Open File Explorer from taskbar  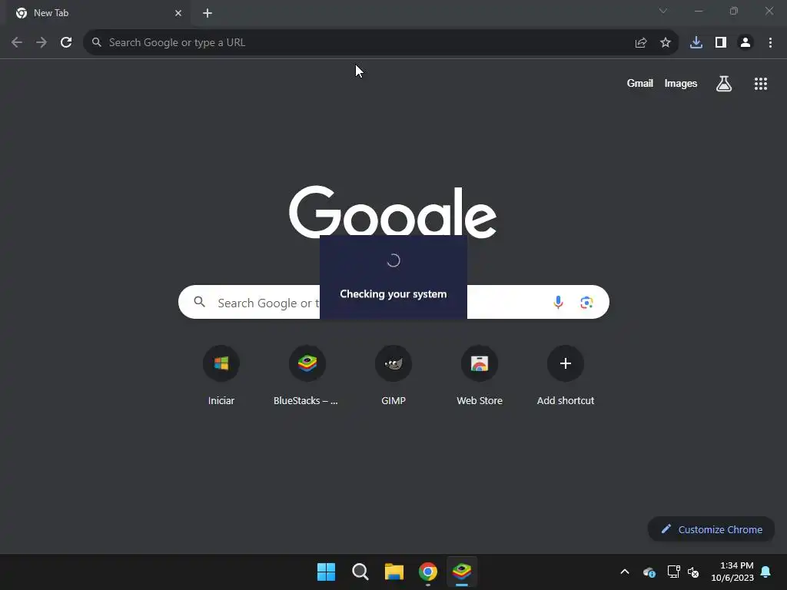click(x=394, y=572)
